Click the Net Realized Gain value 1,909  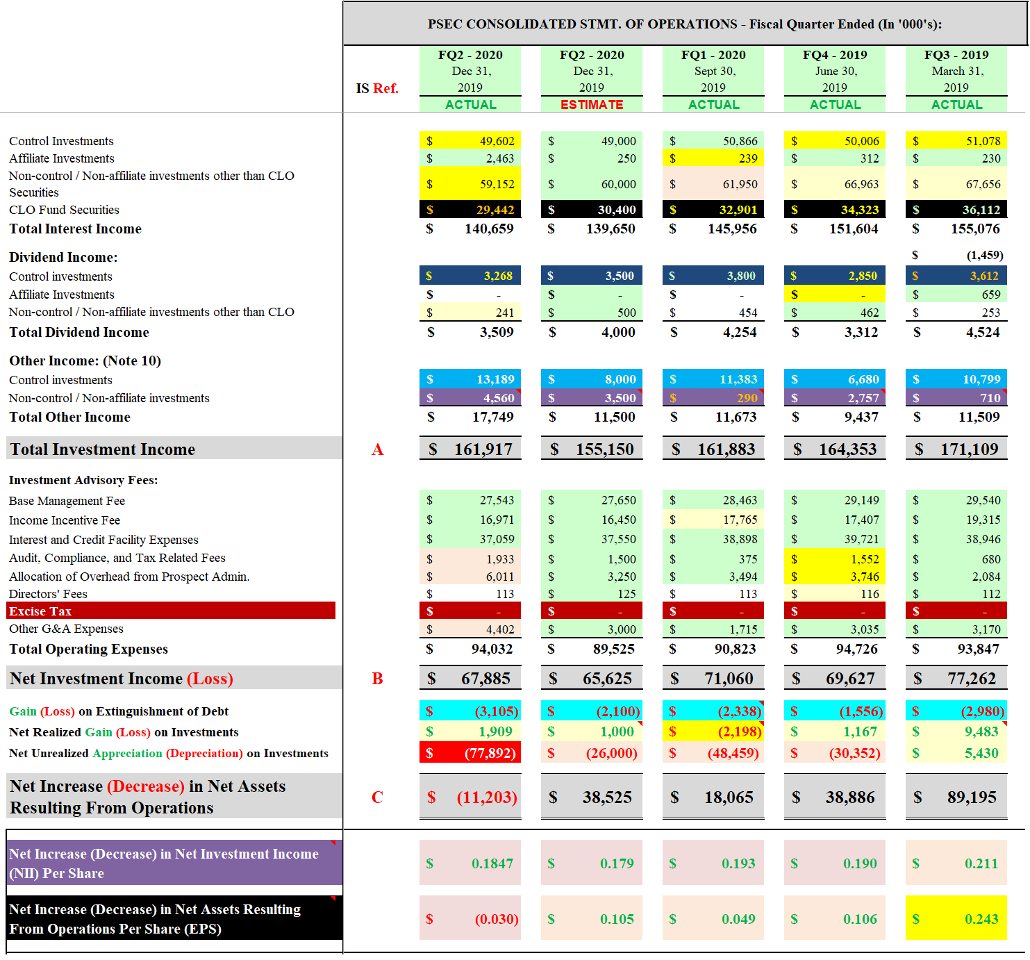click(495, 731)
